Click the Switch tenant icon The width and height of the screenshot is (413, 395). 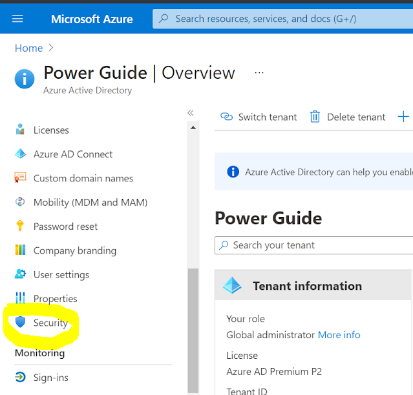coord(226,117)
